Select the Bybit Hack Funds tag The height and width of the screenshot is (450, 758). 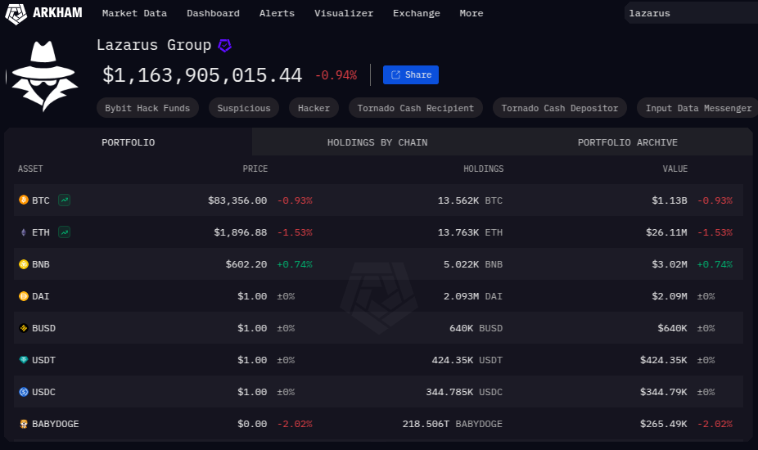tap(147, 108)
